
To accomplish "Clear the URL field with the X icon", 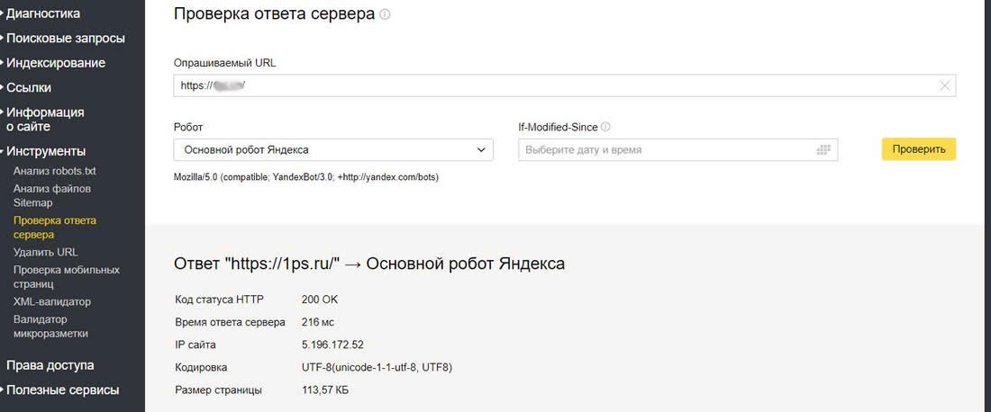I will (x=944, y=85).
